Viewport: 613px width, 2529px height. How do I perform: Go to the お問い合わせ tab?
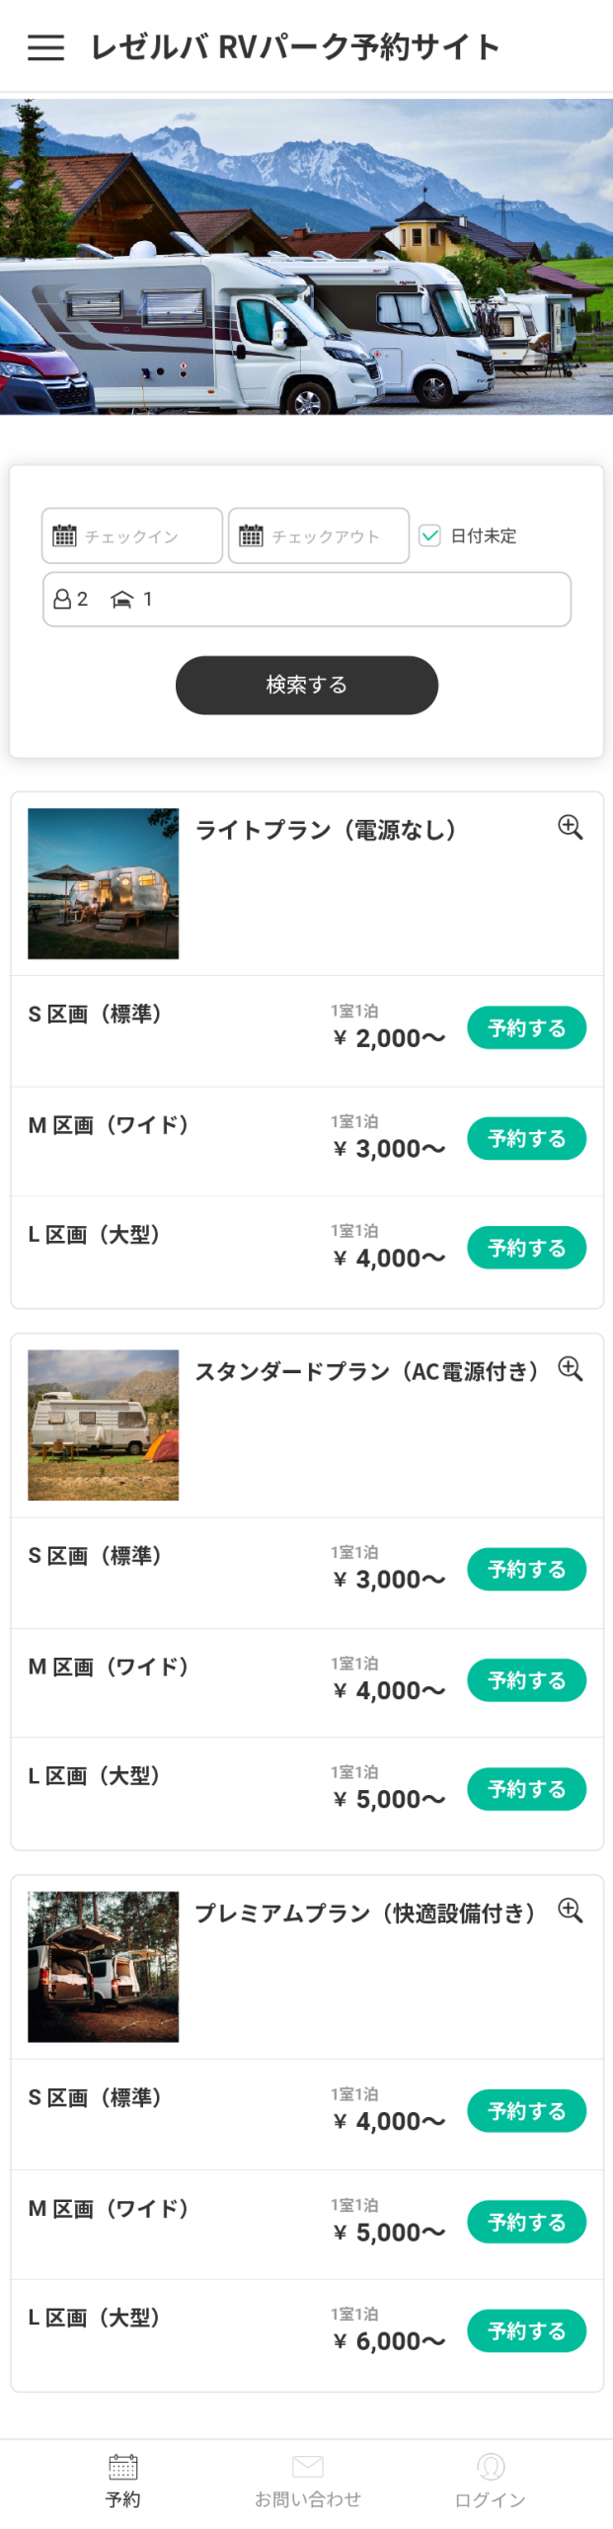pos(307,2481)
